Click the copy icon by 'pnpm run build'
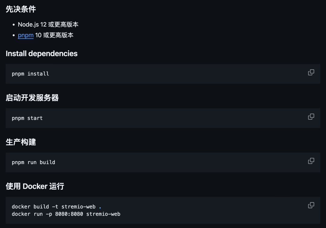 (x=311, y=161)
